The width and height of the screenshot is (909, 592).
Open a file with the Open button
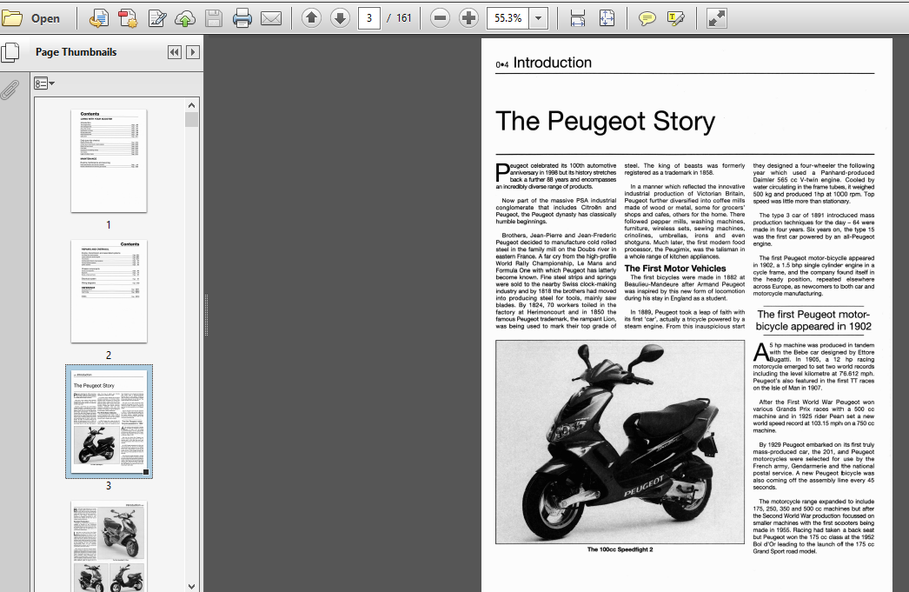point(30,18)
